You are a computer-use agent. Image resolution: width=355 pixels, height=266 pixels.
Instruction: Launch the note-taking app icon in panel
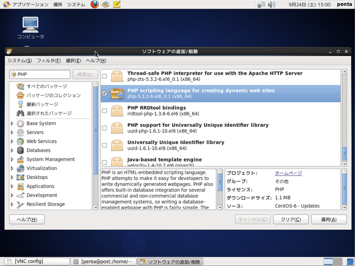pyautogui.click(x=116, y=4)
